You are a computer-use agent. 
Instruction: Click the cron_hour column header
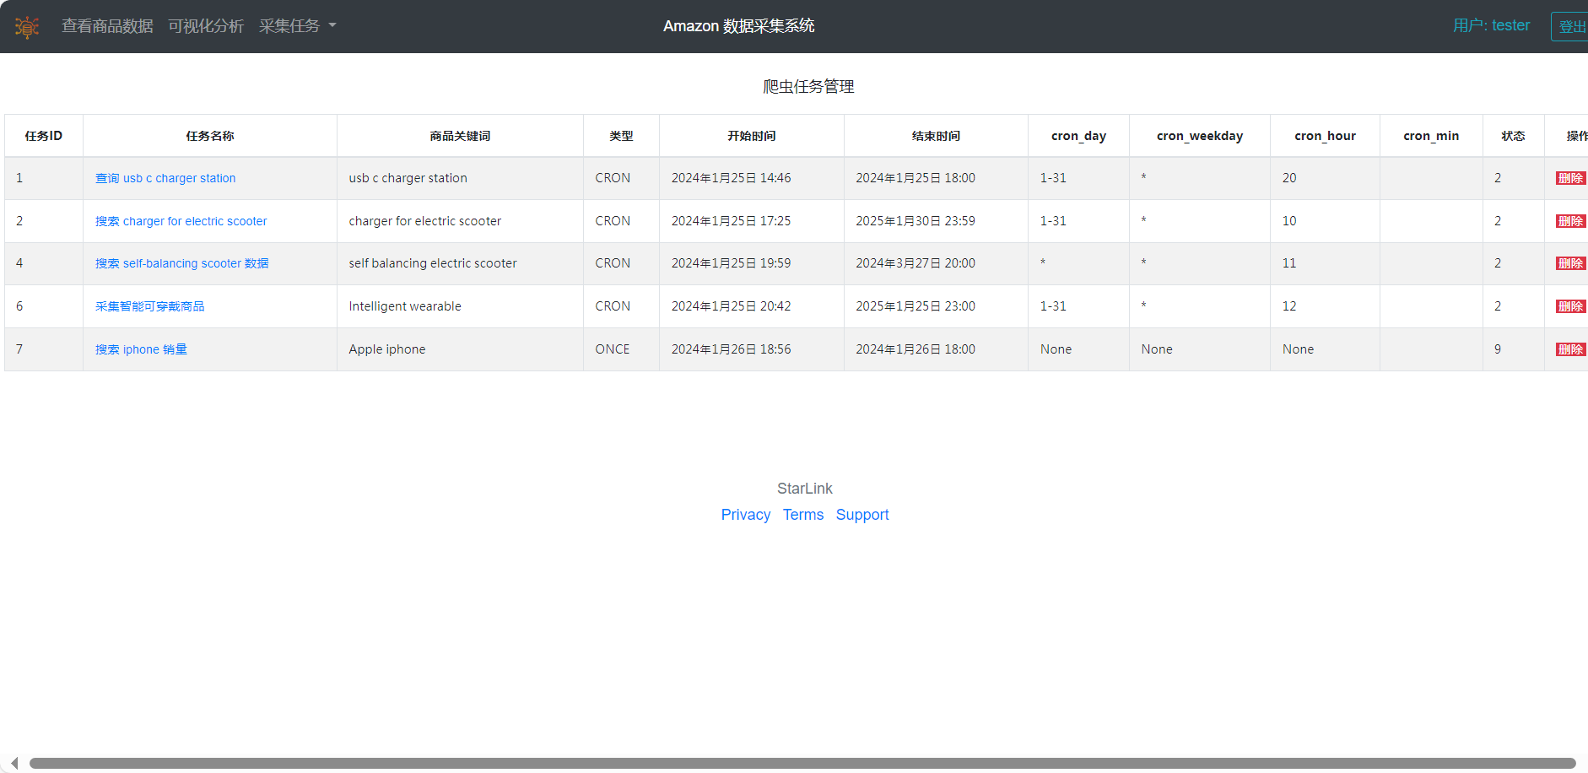point(1325,136)
